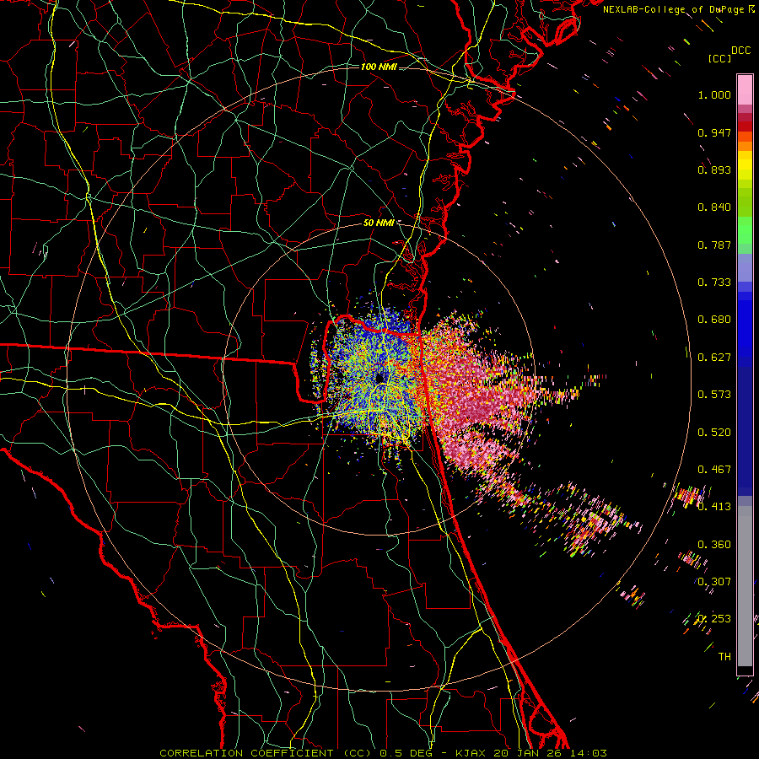Click the 0.840 value on the color scale
759x759 pixels.
coord(714,207)
